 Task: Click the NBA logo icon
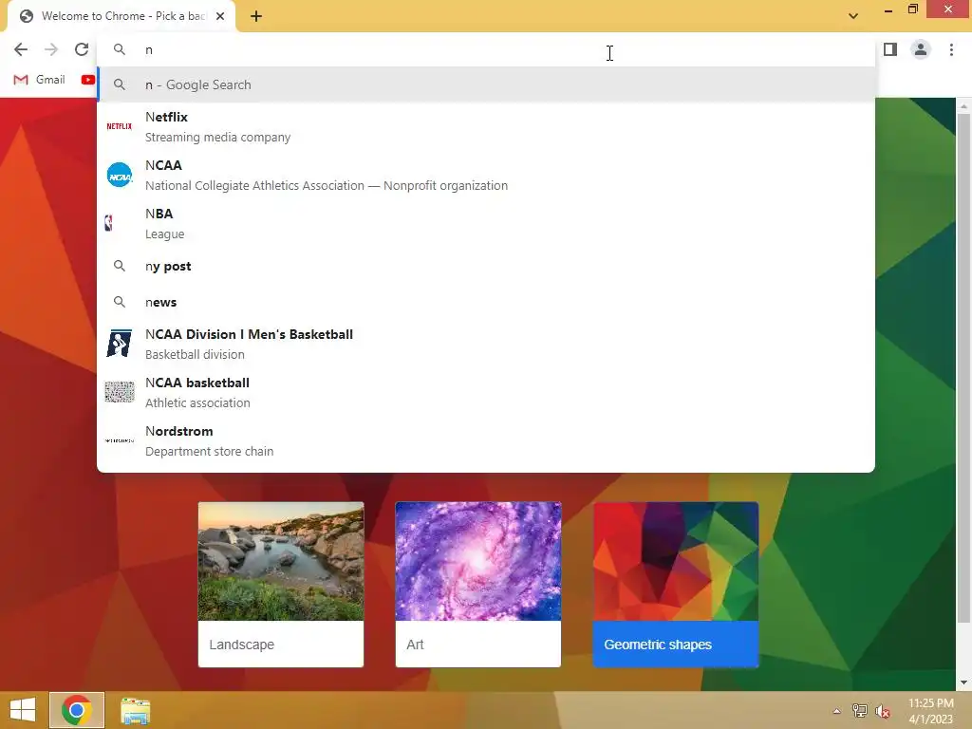[x=109, y=223]
